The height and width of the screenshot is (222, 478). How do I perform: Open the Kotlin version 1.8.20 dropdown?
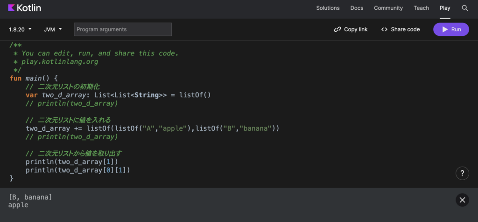[x=20, y=29]
